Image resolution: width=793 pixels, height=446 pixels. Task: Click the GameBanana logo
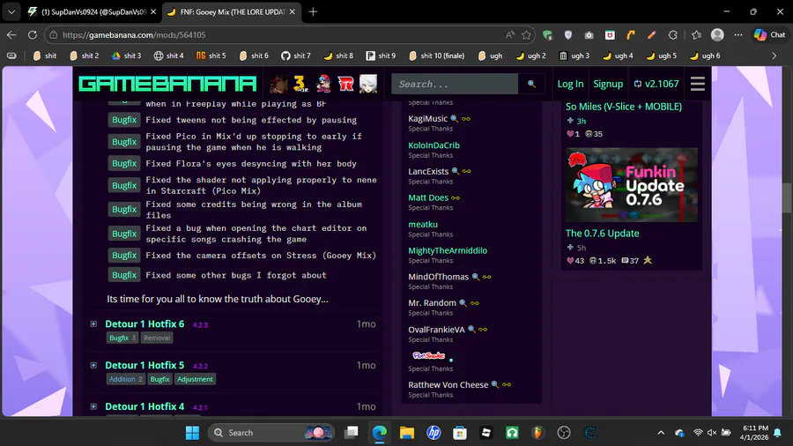[x=167, y=84]
